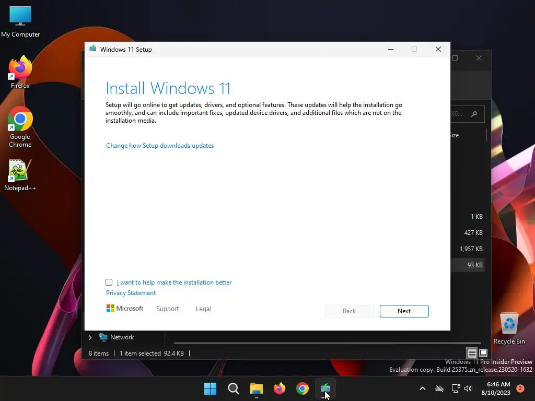Open the Microsoft logo link
Image resolution: width=535 pixels, height=401 pixels.
pyautogui.click(x=125, y=309)
